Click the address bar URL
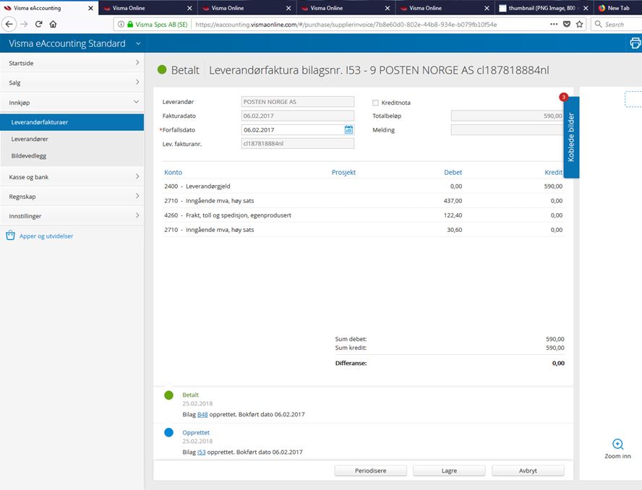 (346, 24)
